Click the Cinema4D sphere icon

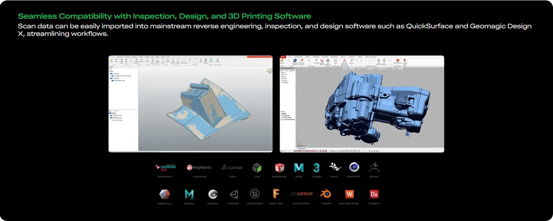(354, 168)
